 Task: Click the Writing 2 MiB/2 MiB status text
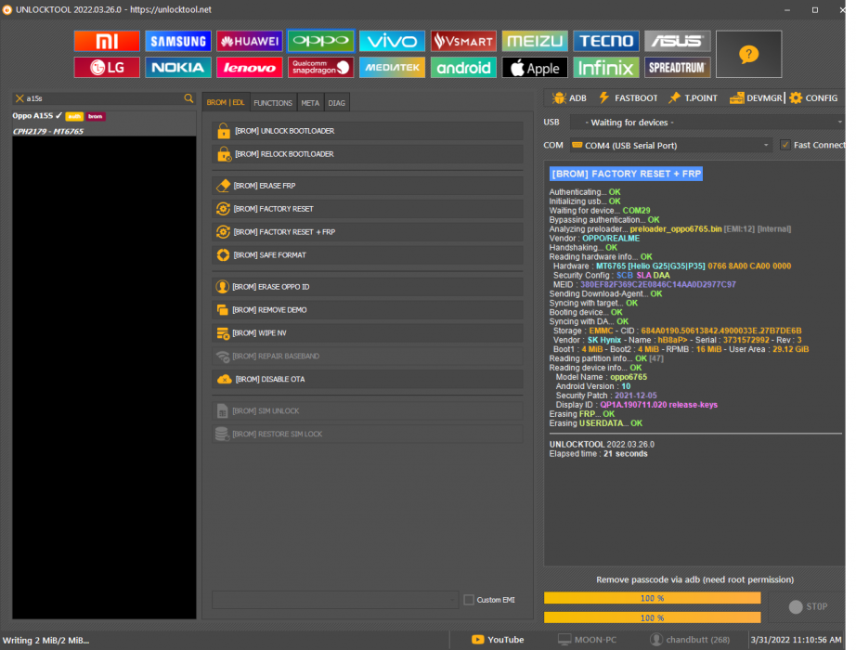point(45,640)
